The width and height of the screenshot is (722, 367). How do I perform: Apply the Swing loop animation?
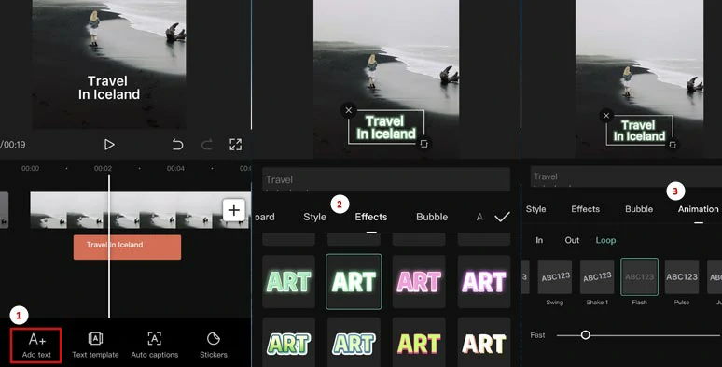pos(555,277)
